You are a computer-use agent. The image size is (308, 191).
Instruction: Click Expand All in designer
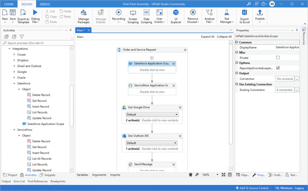click(x=208, y=36)
